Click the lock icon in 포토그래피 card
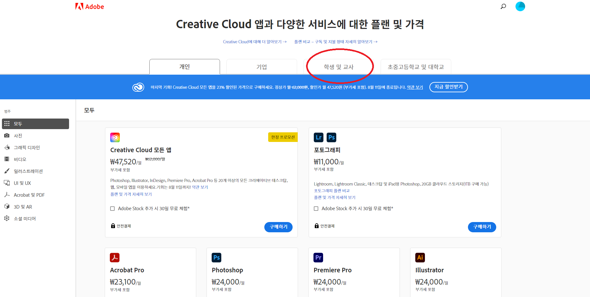The height and width of the screenshot is (297, 590). click(x=317, y=226)
